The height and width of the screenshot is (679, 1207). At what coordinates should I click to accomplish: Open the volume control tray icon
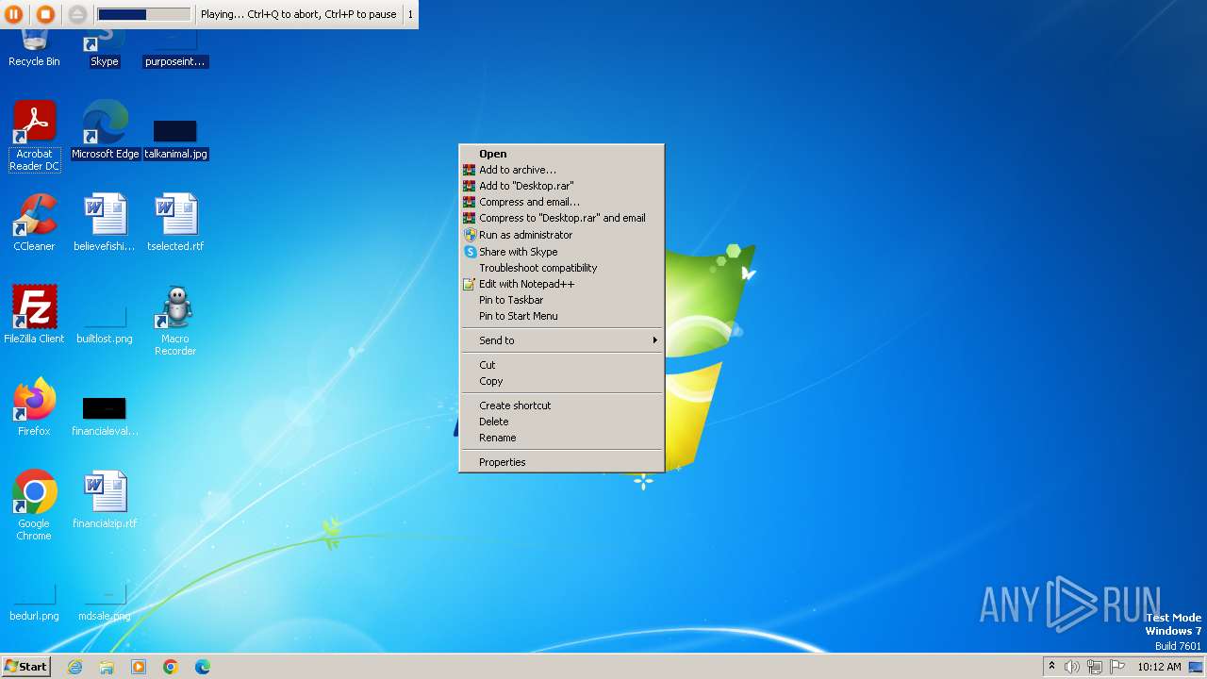coord(1072,667)
